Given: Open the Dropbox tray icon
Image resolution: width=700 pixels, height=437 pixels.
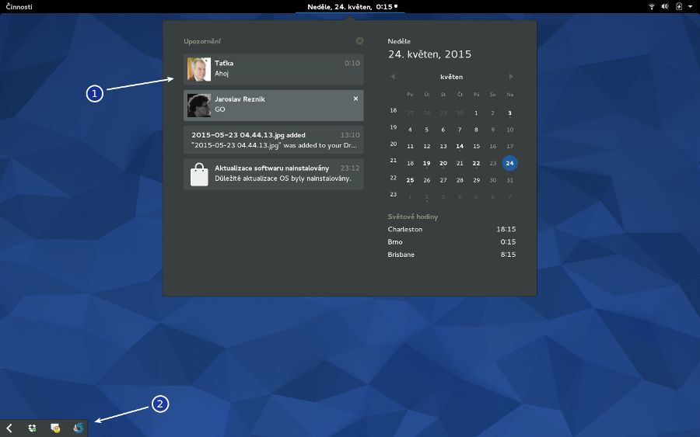Looking at the screenshot, I should coord(32,428).
